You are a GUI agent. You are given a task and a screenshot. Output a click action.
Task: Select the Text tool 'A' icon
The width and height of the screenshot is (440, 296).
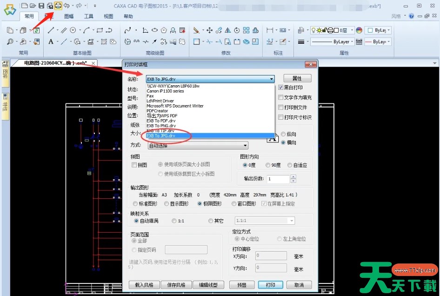[x=51, y=42]
